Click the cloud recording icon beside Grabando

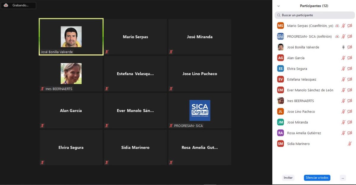point(6,5)
